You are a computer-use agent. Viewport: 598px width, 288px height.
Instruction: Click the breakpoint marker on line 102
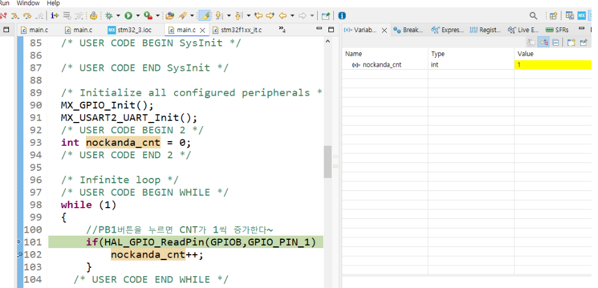pos(20,255)
